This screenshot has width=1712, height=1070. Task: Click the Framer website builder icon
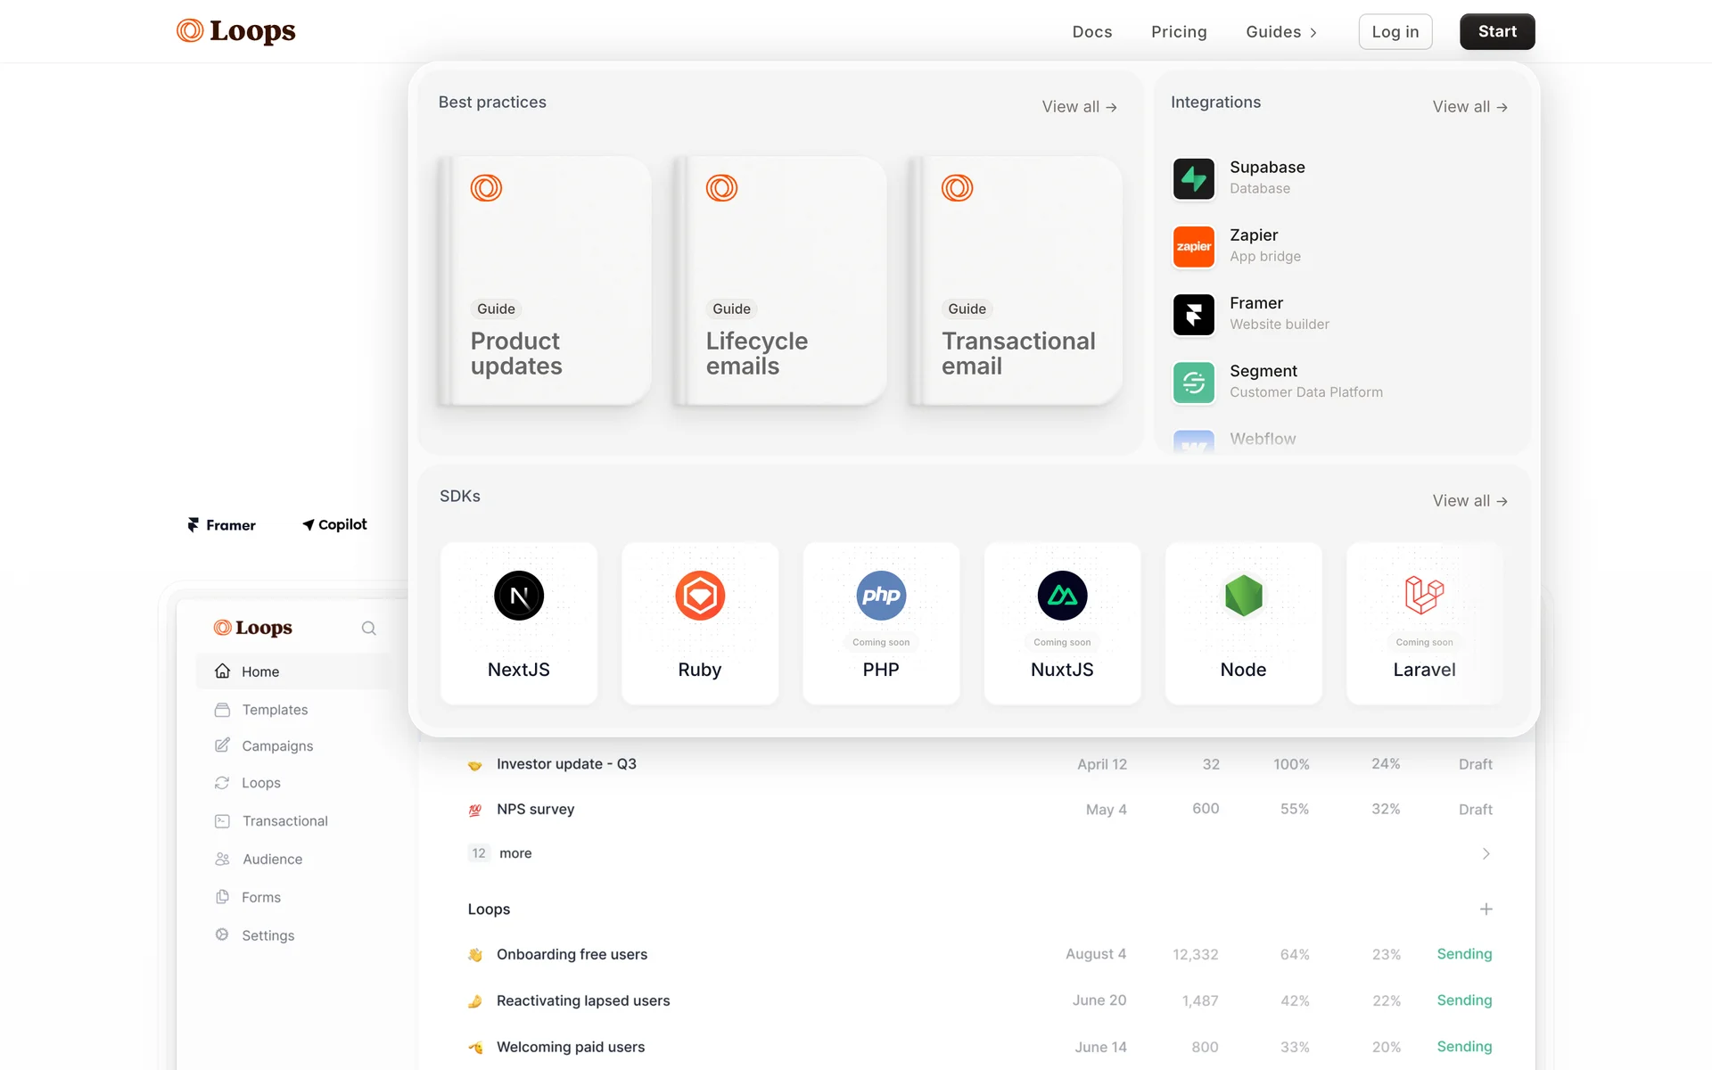(1193, 315)
